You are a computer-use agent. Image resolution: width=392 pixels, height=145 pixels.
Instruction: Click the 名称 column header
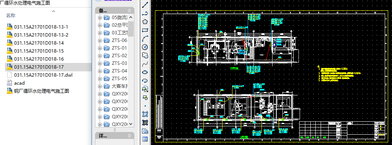[x=11, y=16]
